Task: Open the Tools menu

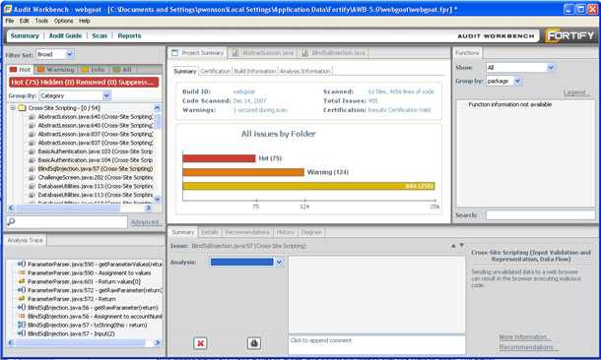Action: click(x=41, y=21)
